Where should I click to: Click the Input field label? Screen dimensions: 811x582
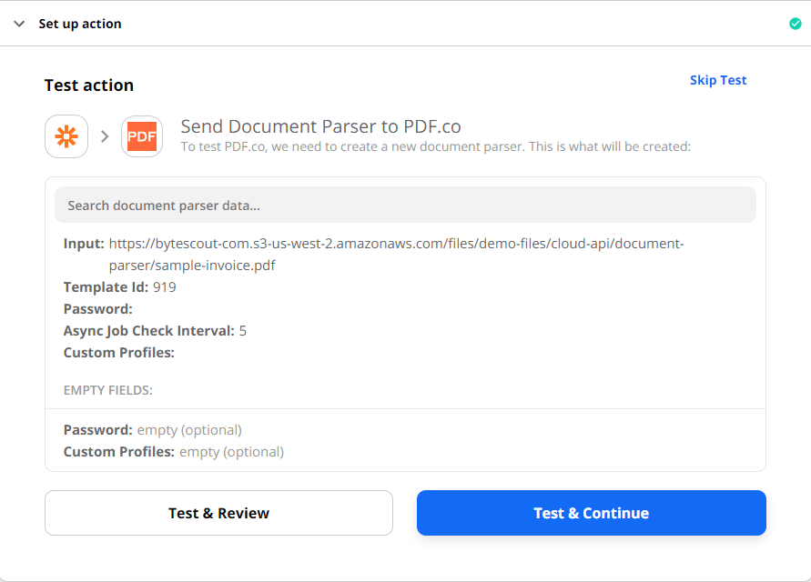tap(80, 243)
